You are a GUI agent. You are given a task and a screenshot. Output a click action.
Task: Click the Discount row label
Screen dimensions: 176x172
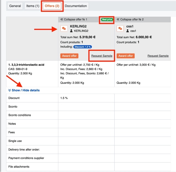tap(14, 98)
